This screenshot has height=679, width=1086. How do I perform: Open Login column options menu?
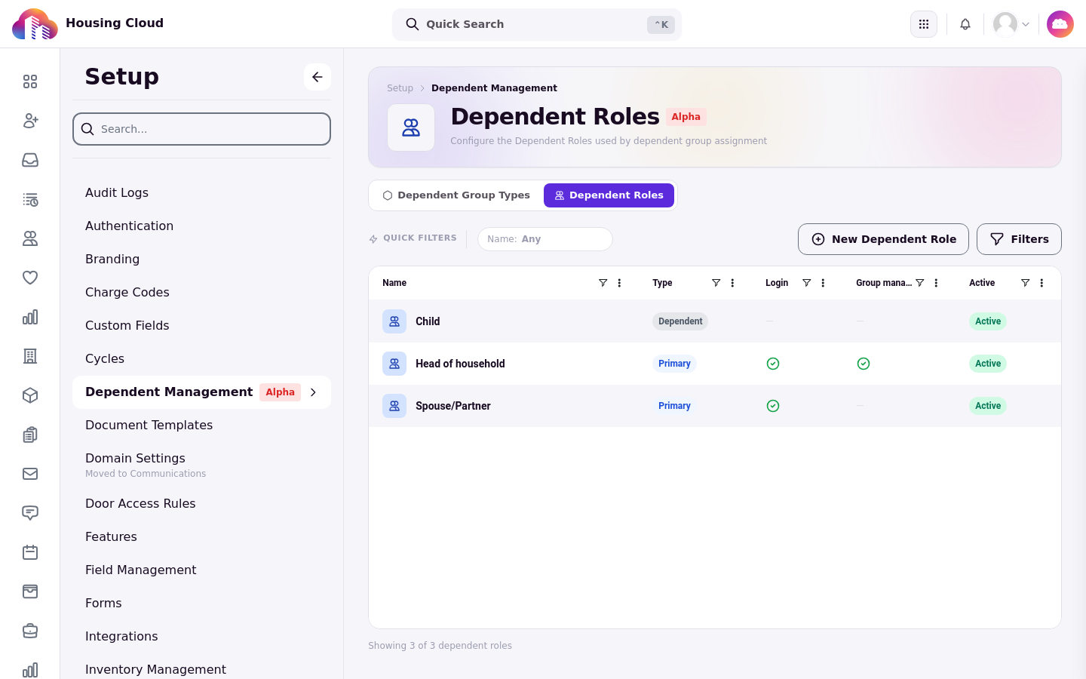(823, 283)
